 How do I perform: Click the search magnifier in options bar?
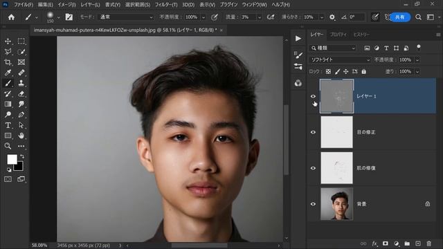tap(418, 17)
